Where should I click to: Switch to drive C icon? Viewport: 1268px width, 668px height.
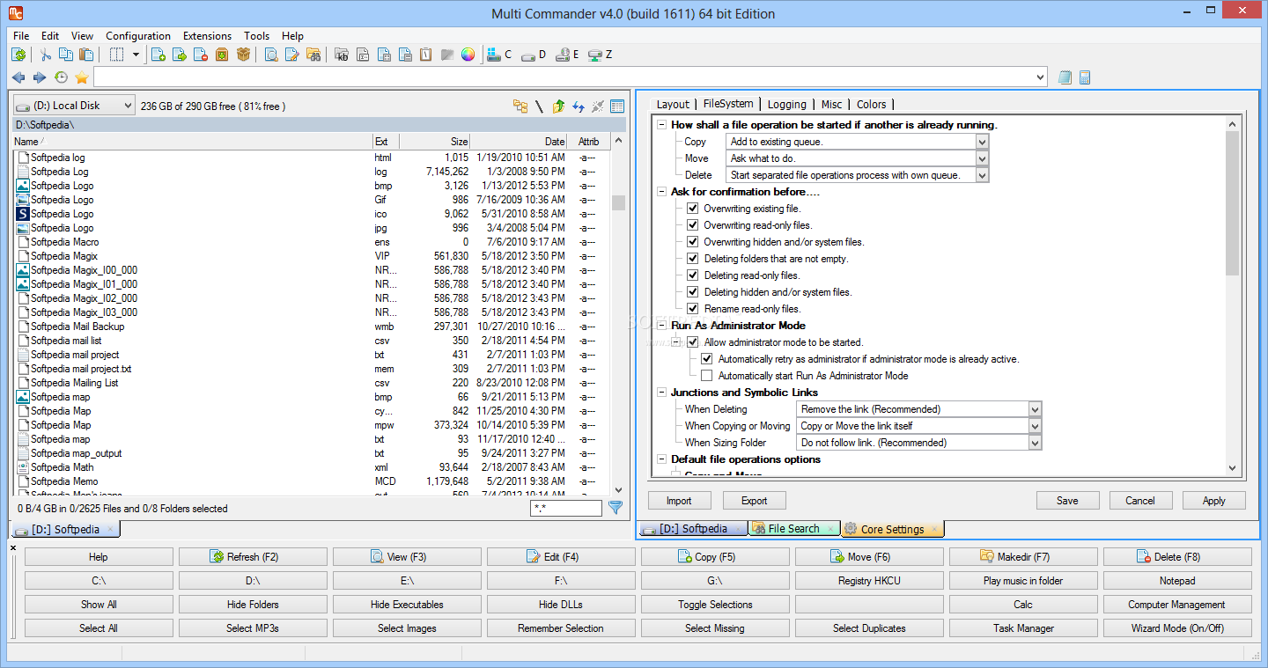pyautogui.click(x=499, y=55)
